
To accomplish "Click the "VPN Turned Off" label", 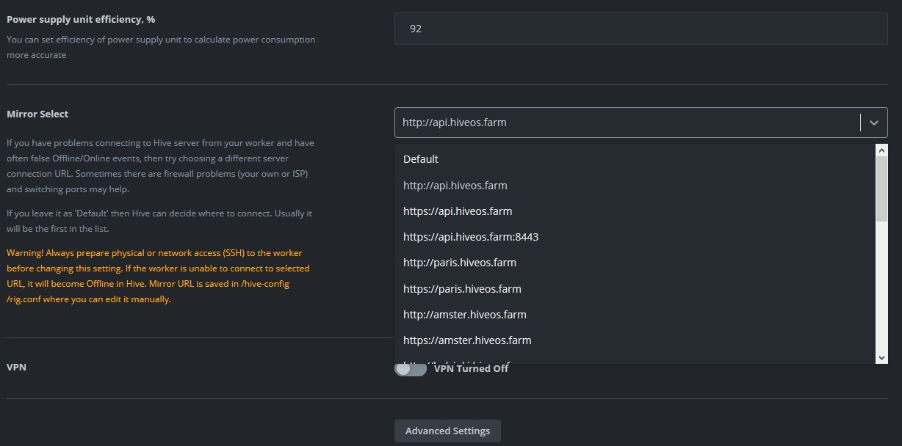I will tap(471, 368).
